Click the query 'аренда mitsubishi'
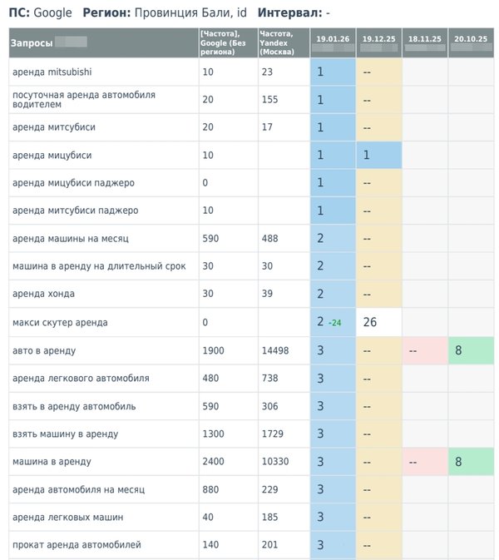Viewport: 499px width, 560px height. point(52,72)
